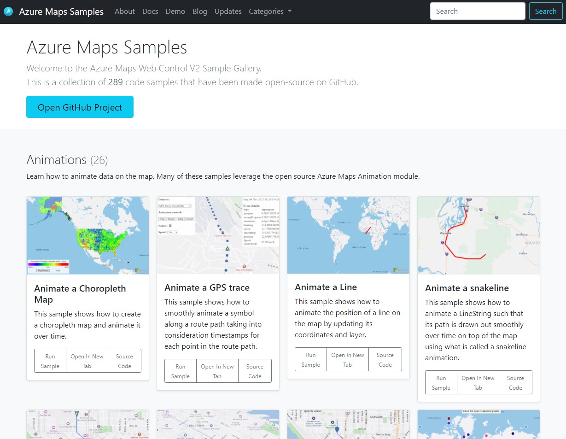
Task: Open the About nav item
Action: (125, 12)
